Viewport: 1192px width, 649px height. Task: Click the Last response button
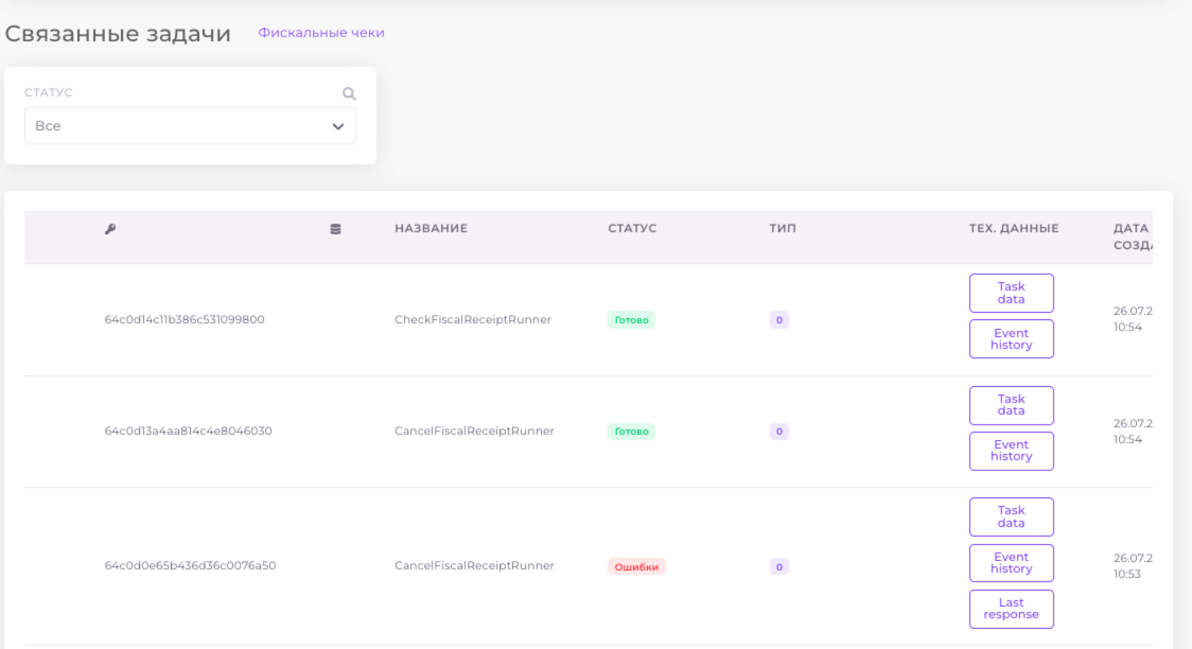pos(1010,608)
